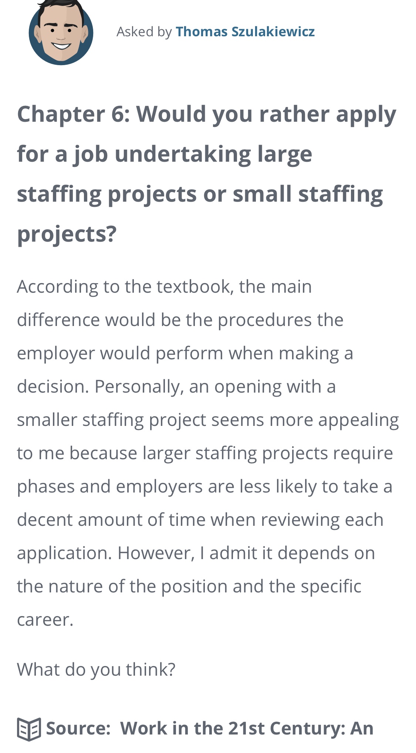Click the open book Source icon
The width and height of the screenshot is (416, 753).
(29, 729)
